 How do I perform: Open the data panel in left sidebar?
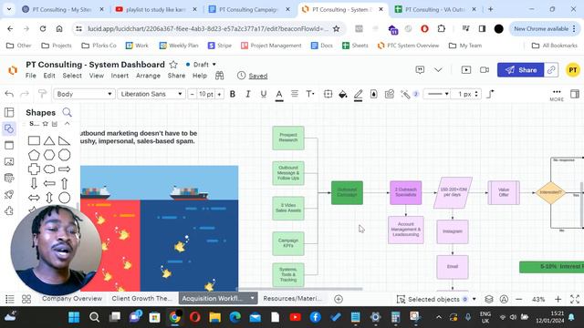click(x=9, y=178)
